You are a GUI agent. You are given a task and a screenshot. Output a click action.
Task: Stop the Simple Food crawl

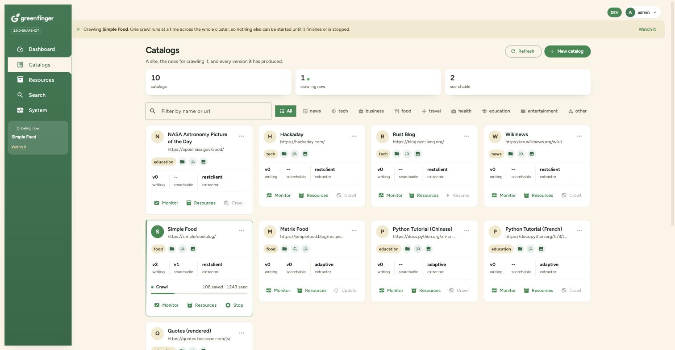pyautogui.click(x=234, y=305)
